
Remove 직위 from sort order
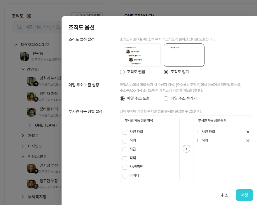click(248, 141)
